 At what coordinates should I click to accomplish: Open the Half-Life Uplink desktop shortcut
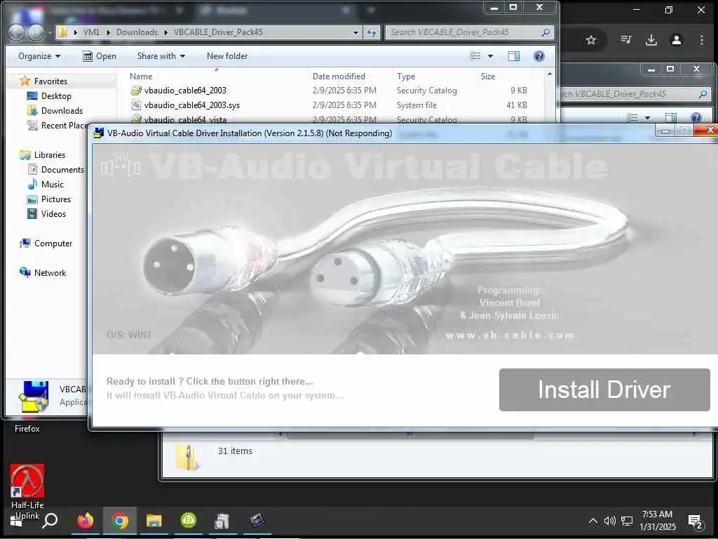[x=27, y=492]
